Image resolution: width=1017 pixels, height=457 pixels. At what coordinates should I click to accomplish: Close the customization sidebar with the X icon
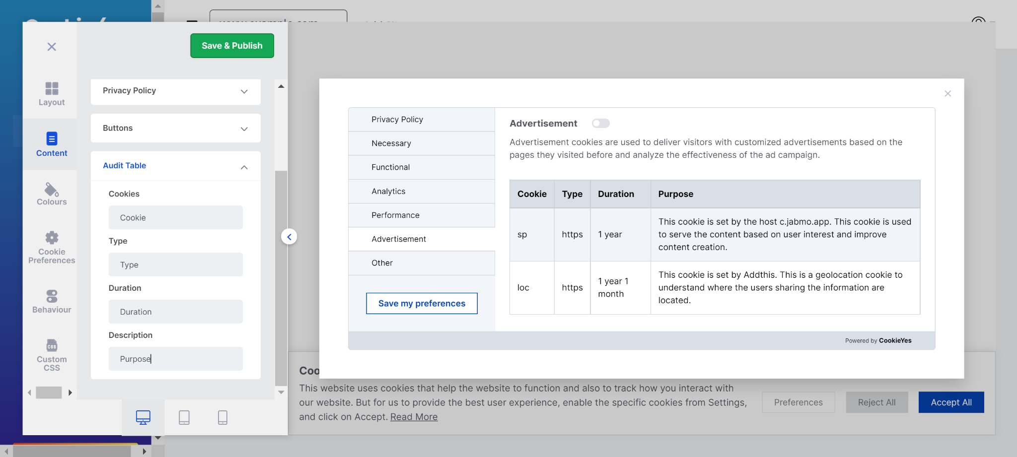click(52, 47)
